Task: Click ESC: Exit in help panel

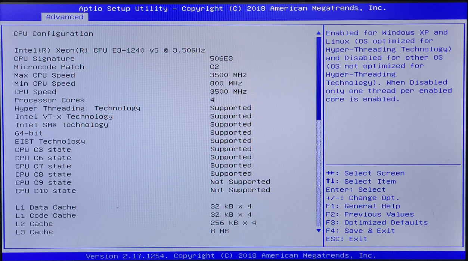Action: pos(347,239)
